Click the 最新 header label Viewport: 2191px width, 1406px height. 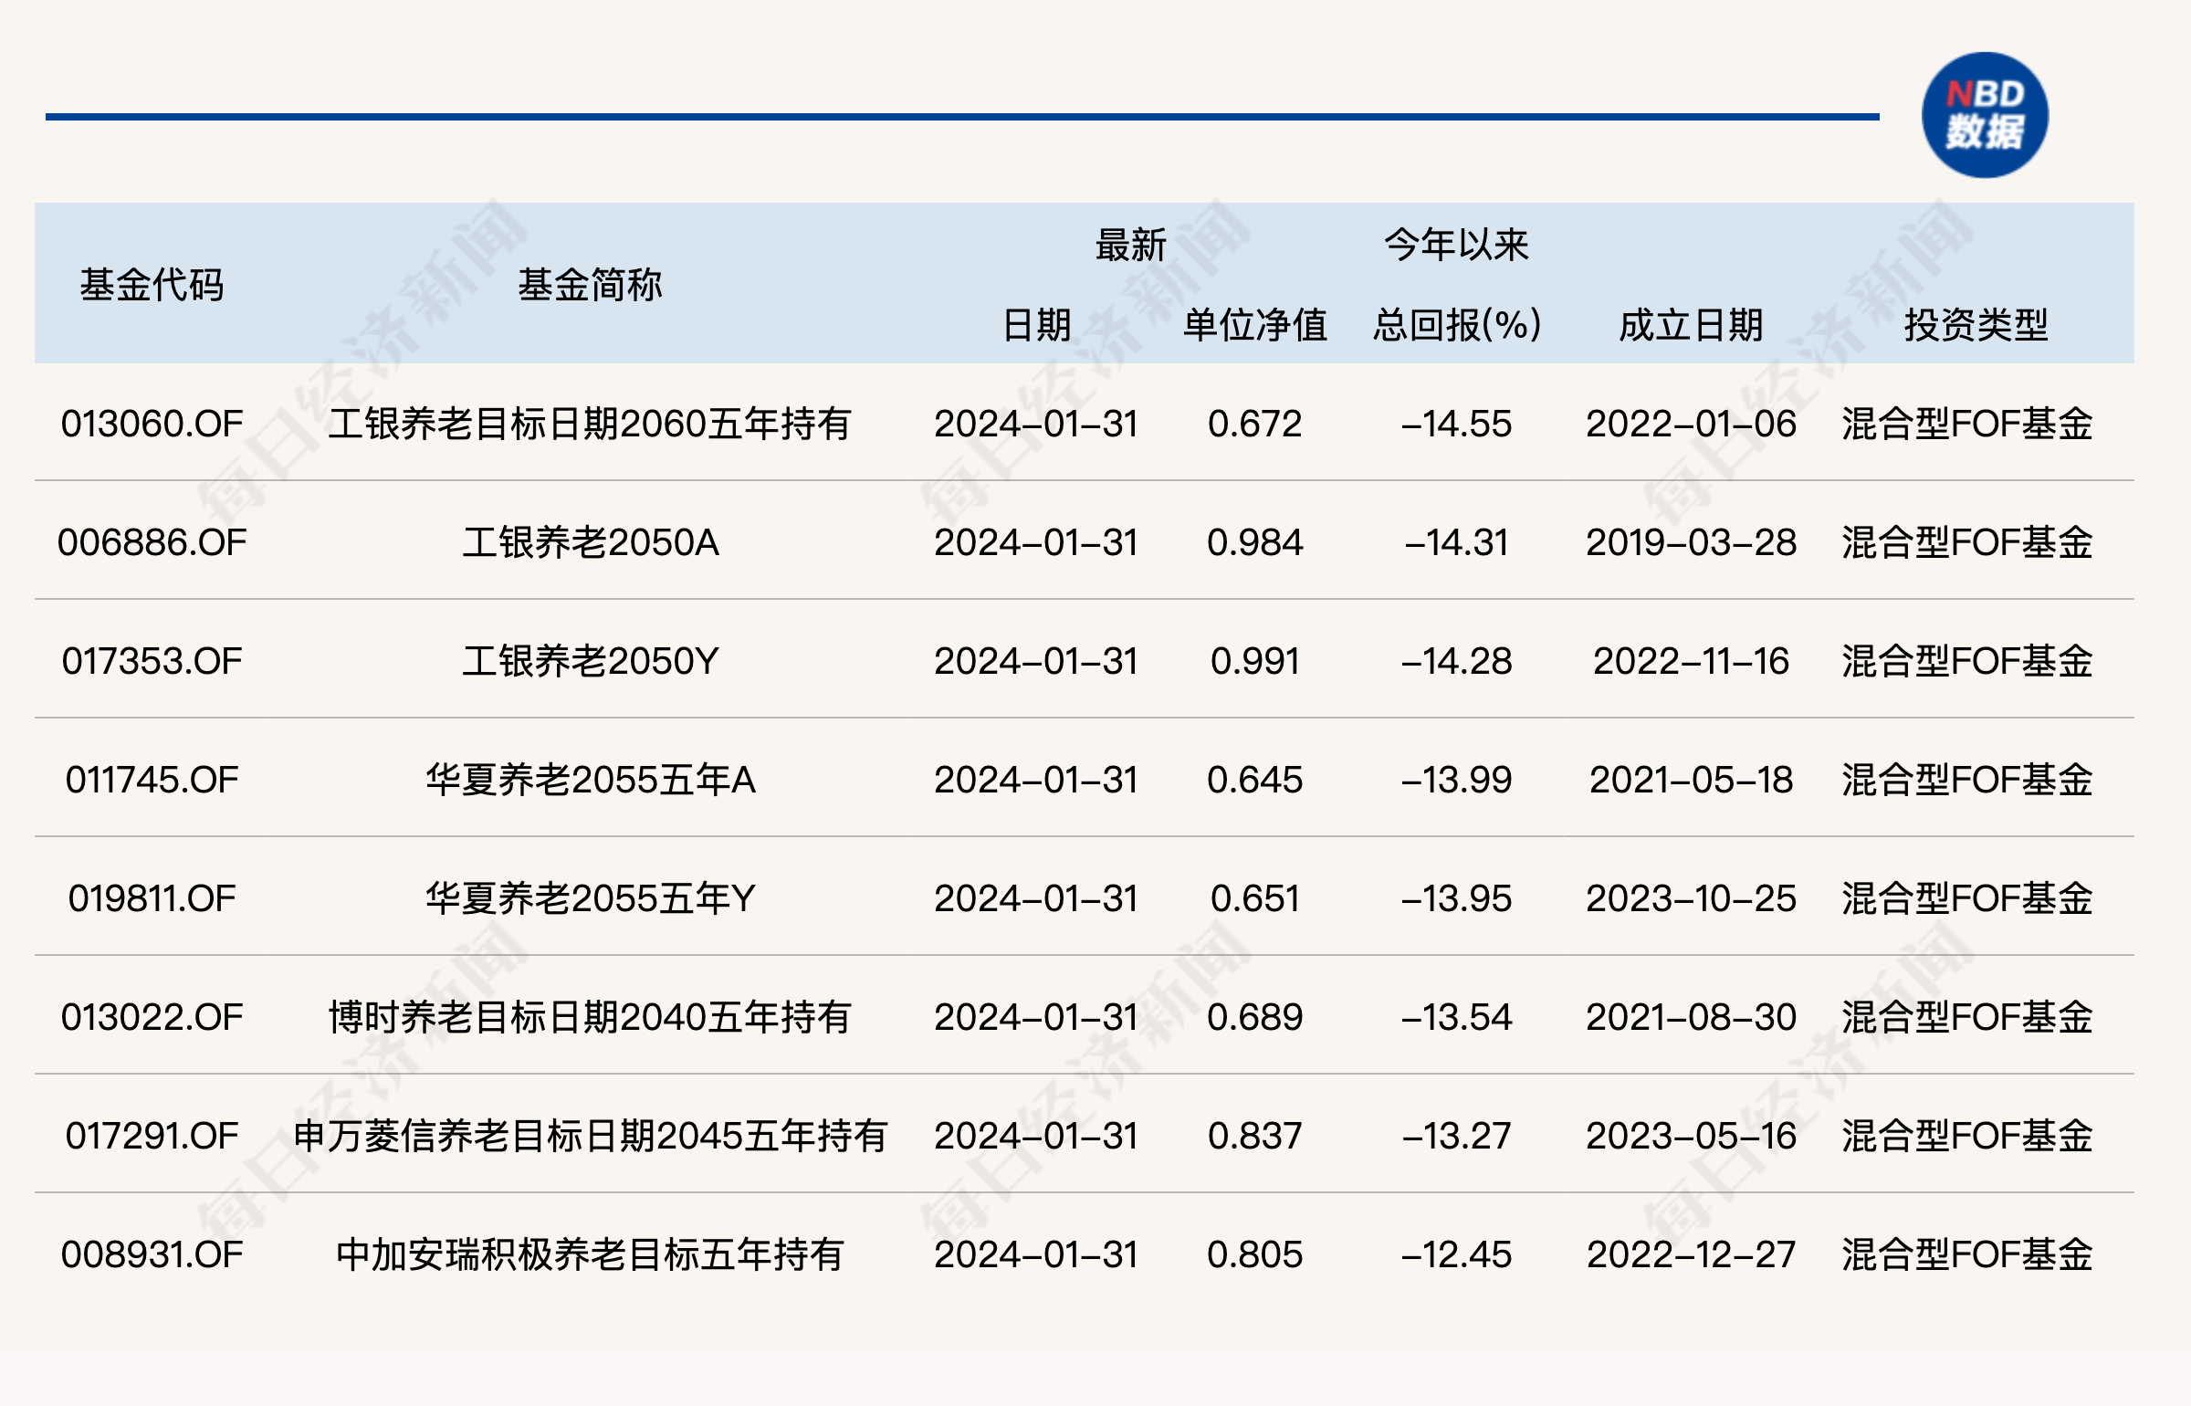pos(1131,245)
